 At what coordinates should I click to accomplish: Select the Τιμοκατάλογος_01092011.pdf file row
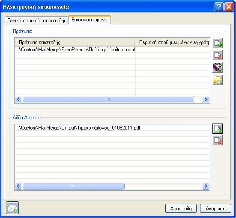pyautogui.click(x=112, y=128)
